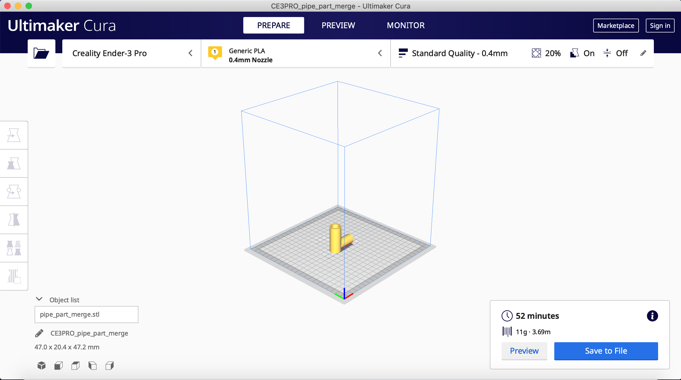Switch to top view cube icon
Image resolution: width=681 pixels, height=380 pixels.
click(x=76, y=366)
